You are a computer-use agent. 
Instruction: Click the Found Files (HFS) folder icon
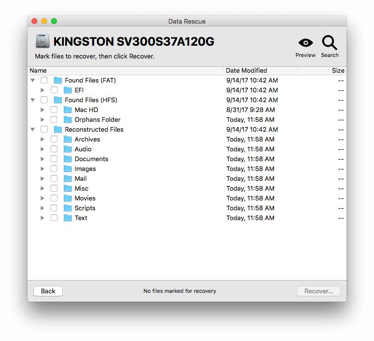point(58,100)
